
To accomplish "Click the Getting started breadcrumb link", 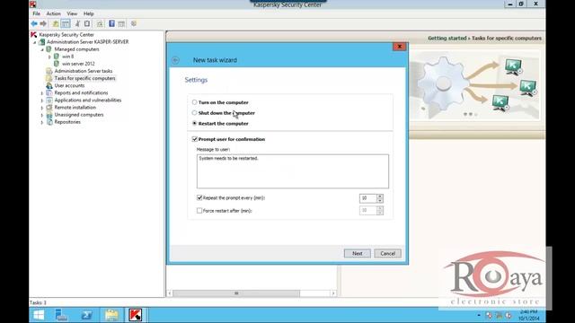I will click(x=447, y=38).
